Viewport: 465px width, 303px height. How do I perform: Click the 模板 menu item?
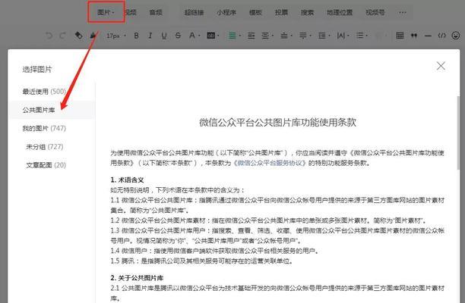tap(255, 12)
